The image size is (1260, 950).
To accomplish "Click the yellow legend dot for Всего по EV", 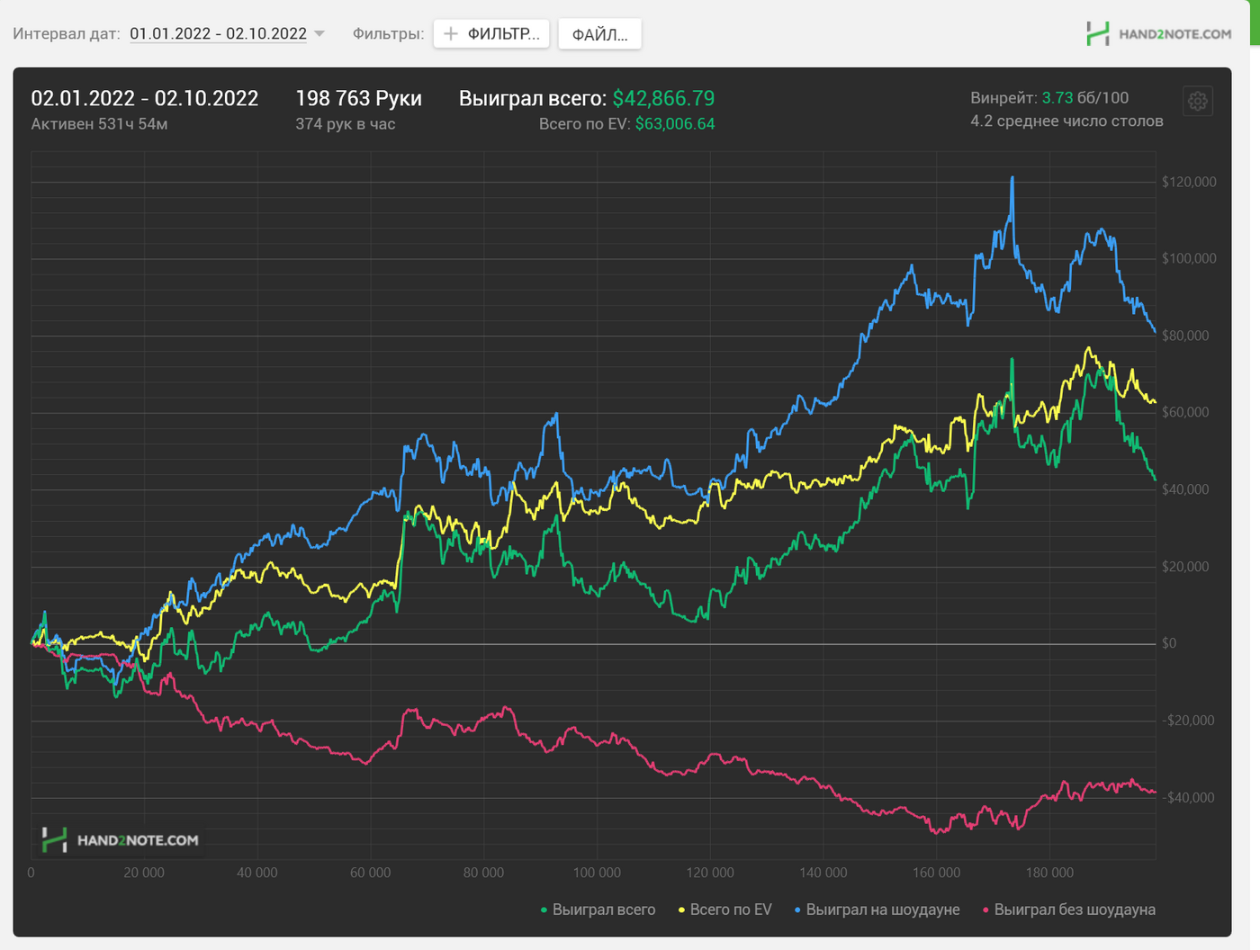I will tap(681, 910).
